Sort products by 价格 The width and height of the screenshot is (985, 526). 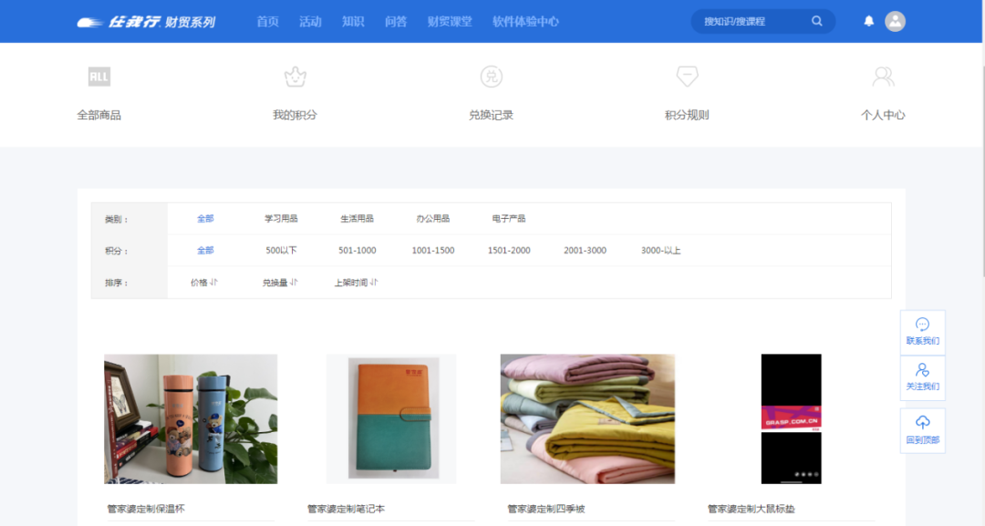(203, 283)
